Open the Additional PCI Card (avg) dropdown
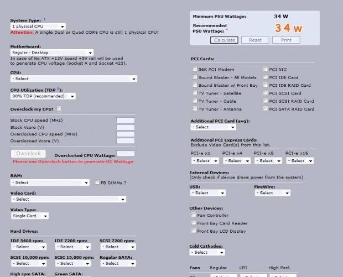Screen dimensions: 343x277 214,127
